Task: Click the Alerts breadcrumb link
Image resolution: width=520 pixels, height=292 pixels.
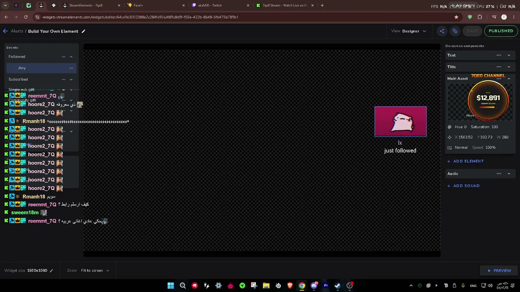Action: [17, 31]
